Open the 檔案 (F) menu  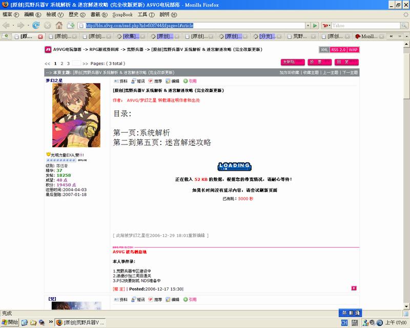[x=11, y=15]
